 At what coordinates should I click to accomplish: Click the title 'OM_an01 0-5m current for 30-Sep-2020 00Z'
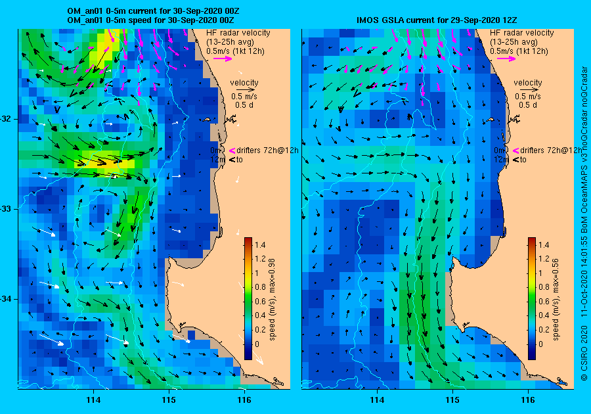[x=153, y=11]
